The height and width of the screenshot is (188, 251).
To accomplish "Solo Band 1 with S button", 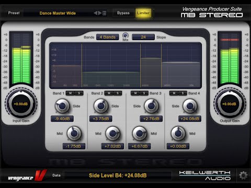I will pyautogui.click(x=79, y=93).
